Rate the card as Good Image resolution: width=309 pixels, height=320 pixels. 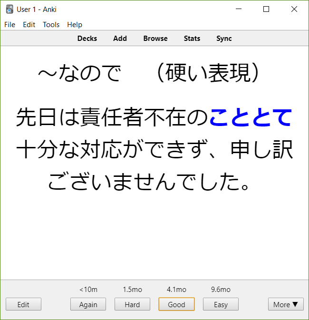pos(176,304)
